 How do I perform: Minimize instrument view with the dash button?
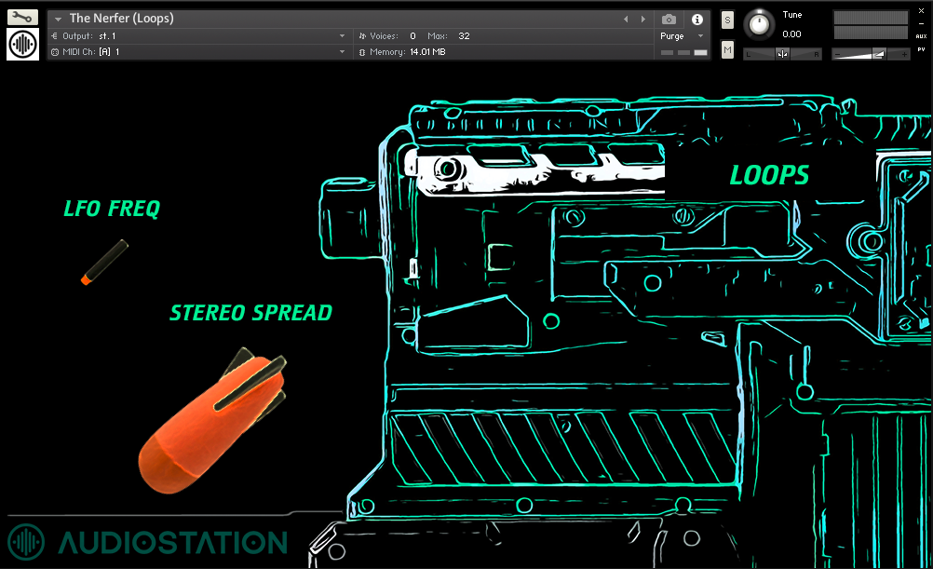(921, 23)
